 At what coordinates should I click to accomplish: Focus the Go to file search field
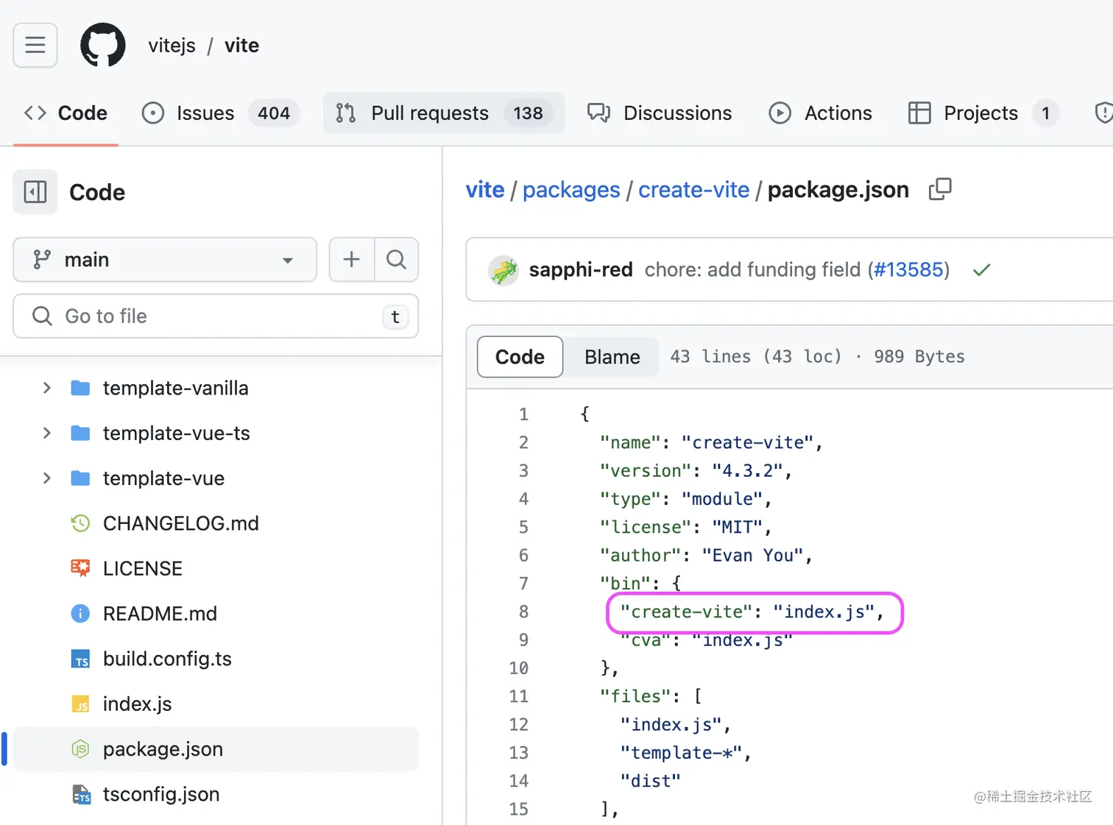point(216,316)
